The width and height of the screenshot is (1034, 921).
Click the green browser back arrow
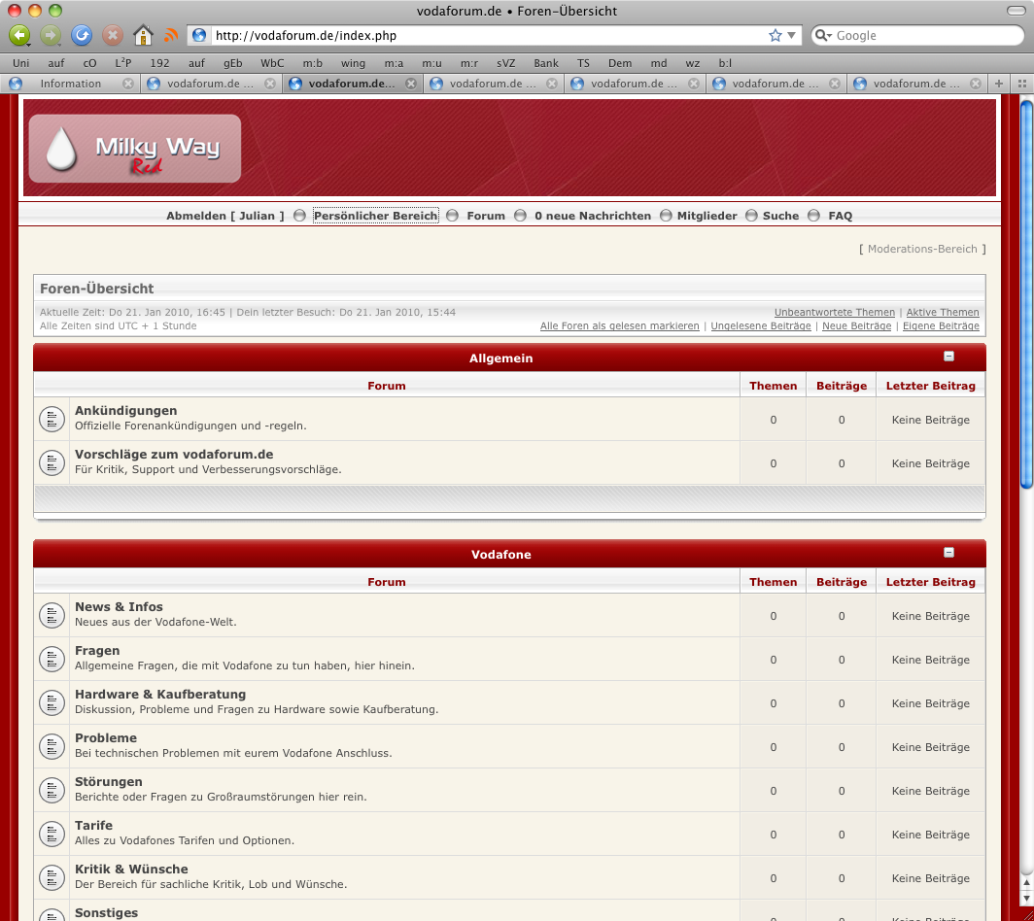[18, 36]
